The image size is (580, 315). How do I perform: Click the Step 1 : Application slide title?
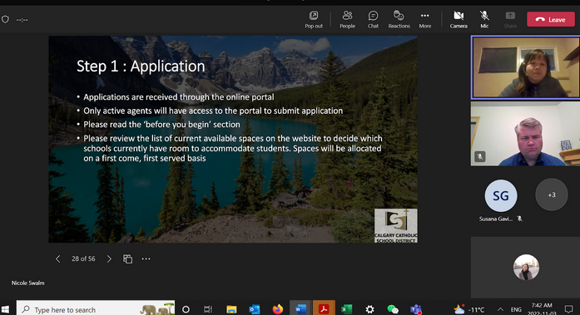(x=141, y=66)
